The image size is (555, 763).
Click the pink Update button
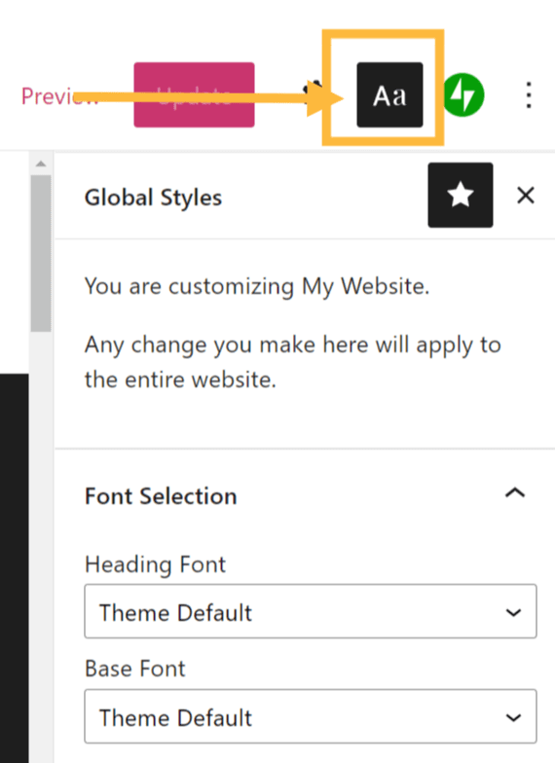[x=195, y=95]
